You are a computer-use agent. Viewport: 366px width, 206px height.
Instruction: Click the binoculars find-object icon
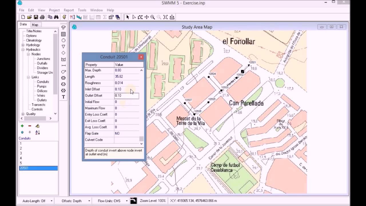[56, 17]
